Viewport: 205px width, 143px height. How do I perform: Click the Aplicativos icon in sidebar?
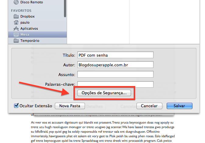click(x=16, y=28)
